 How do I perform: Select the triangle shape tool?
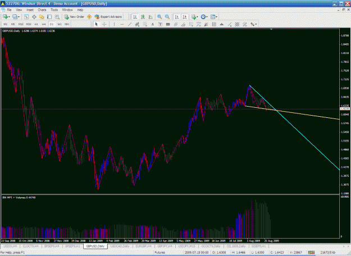(222, 24)
